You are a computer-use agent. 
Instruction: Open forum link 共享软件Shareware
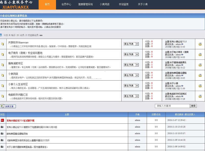tap(18, 43)
